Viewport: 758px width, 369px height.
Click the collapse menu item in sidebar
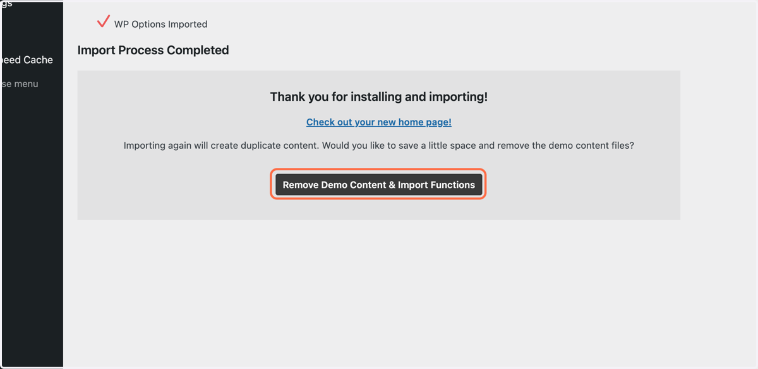pos(20,84)
